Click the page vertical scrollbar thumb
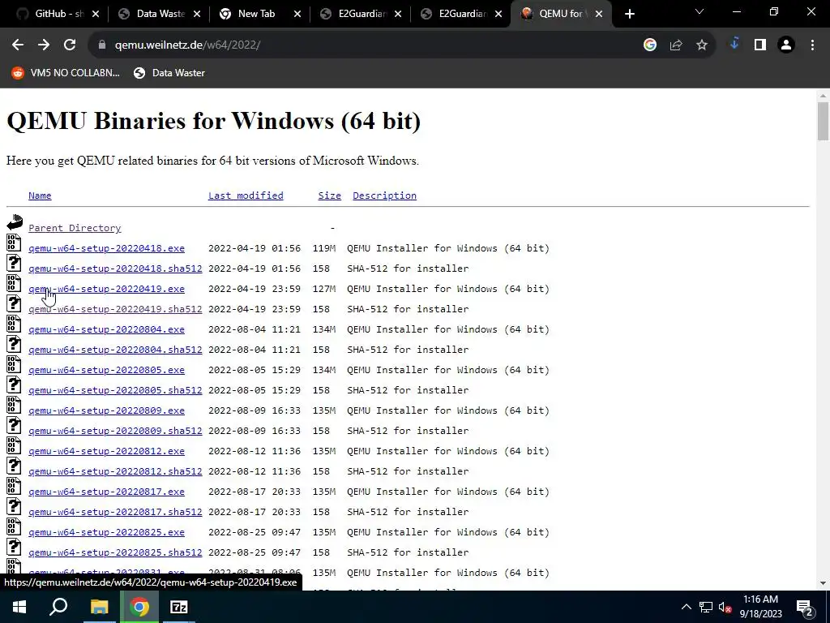The width and height of the screenshot is (830, 623). point(823,122)
